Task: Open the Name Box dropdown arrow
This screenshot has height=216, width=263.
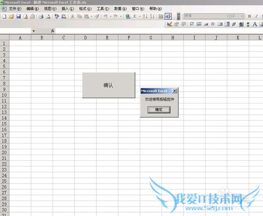Action: pos(34,31)
